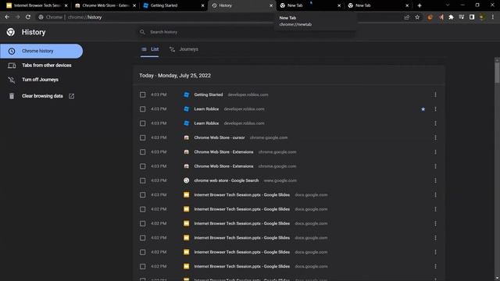Check the box for the unstarred Learn Roblox entry
The height and width of the screenshot is (281, 500).
click(142, 123)
